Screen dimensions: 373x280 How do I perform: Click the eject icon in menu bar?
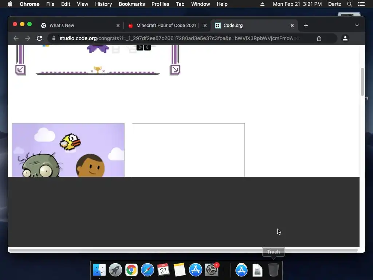pos(262,4)
